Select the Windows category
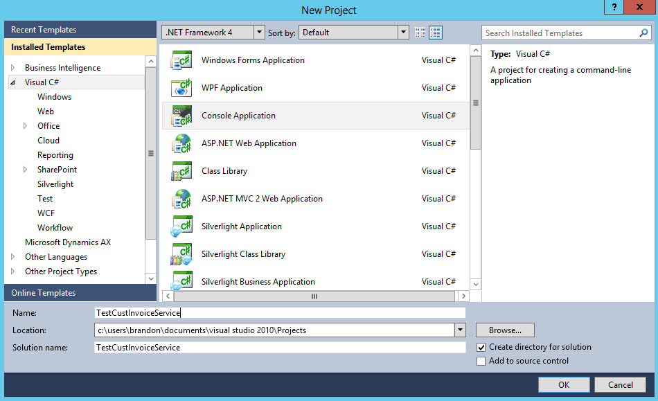658x401 pixels. click(55, 97)
